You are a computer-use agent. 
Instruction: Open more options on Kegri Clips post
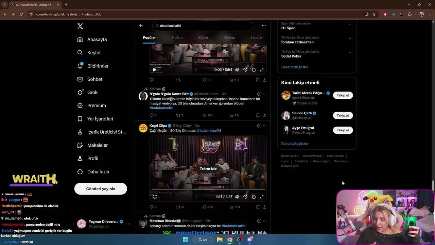pos(265,126)
